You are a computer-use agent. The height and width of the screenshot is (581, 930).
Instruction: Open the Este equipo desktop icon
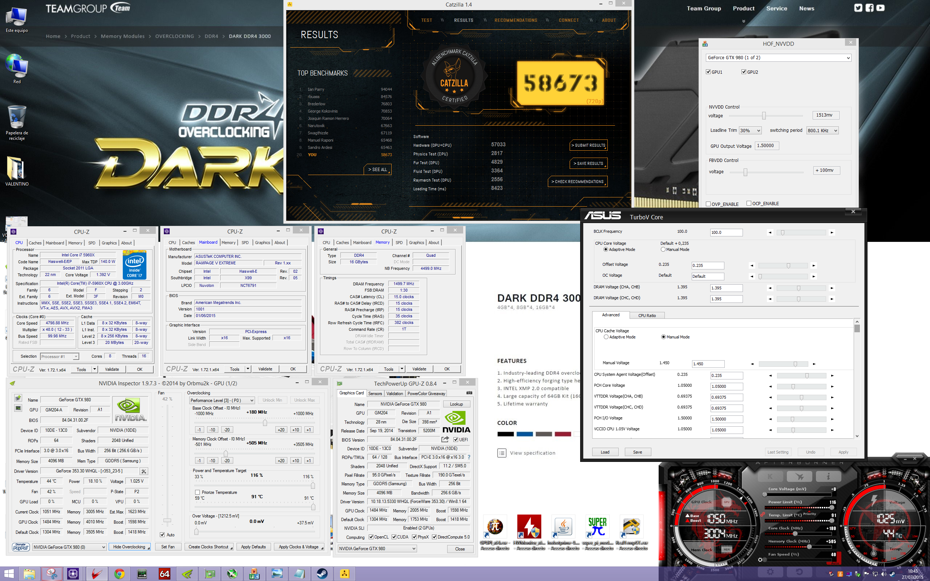pyautogui.click(x=17, y=20)
